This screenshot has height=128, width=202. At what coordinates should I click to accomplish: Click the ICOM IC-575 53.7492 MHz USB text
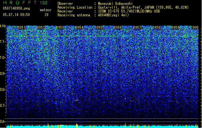129,11
